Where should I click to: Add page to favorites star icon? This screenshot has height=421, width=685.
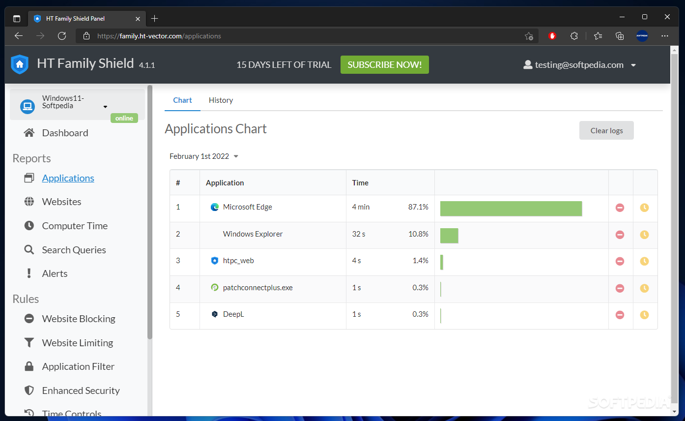[x=529, y=36]
